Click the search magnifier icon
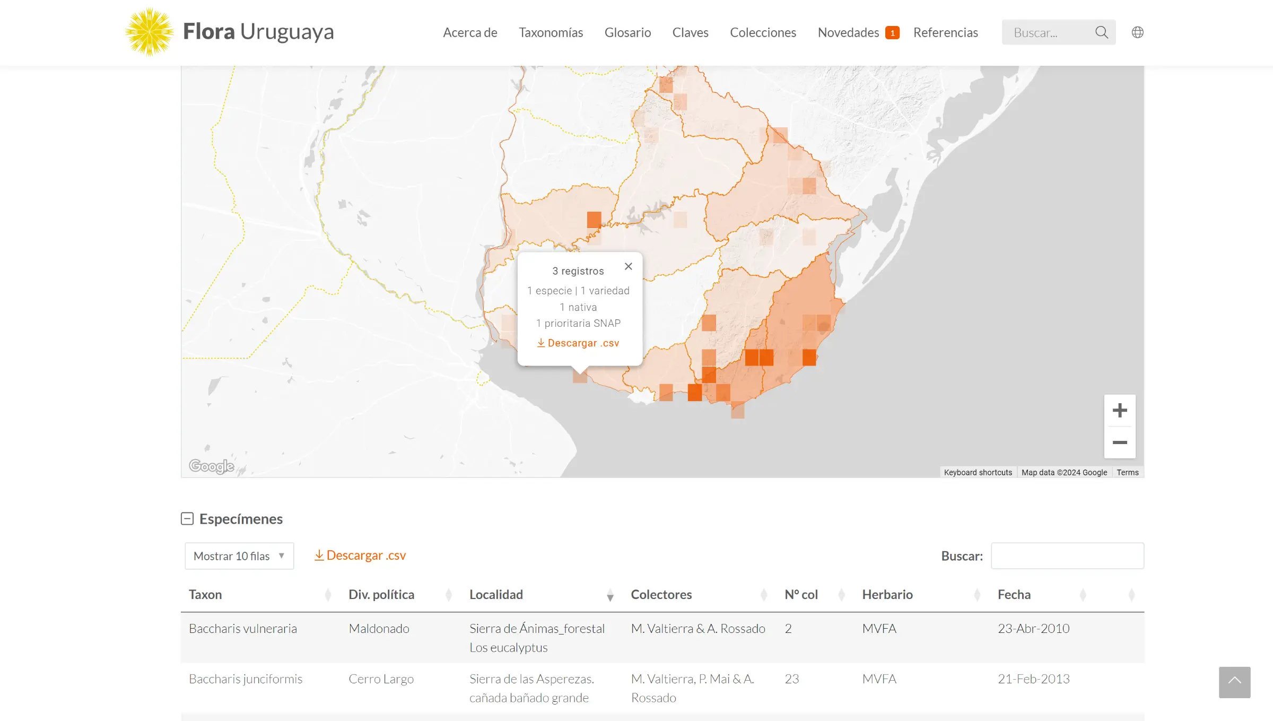 pos(1101,32)
